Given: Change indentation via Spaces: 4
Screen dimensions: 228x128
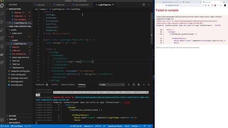Looking at the screenshot, I should click(x=88, y=126).
